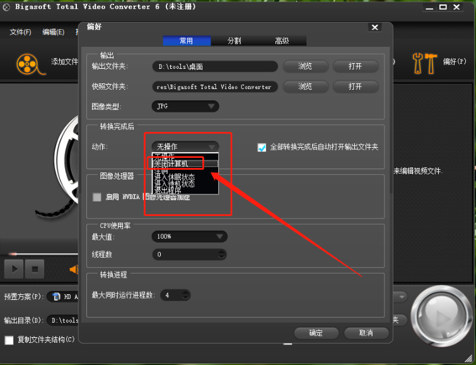Click the speaker volume icon
The image size is (476, 365).
(x=74, y=269)
